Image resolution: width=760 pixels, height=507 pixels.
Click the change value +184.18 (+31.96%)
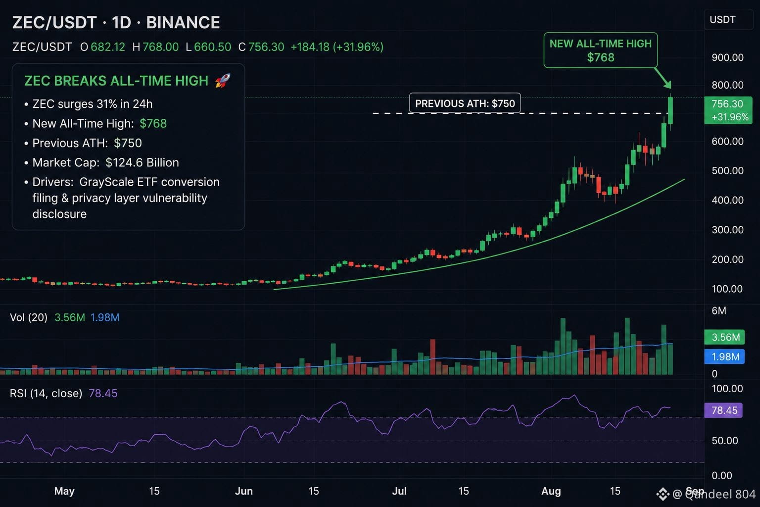pos(337,47)
